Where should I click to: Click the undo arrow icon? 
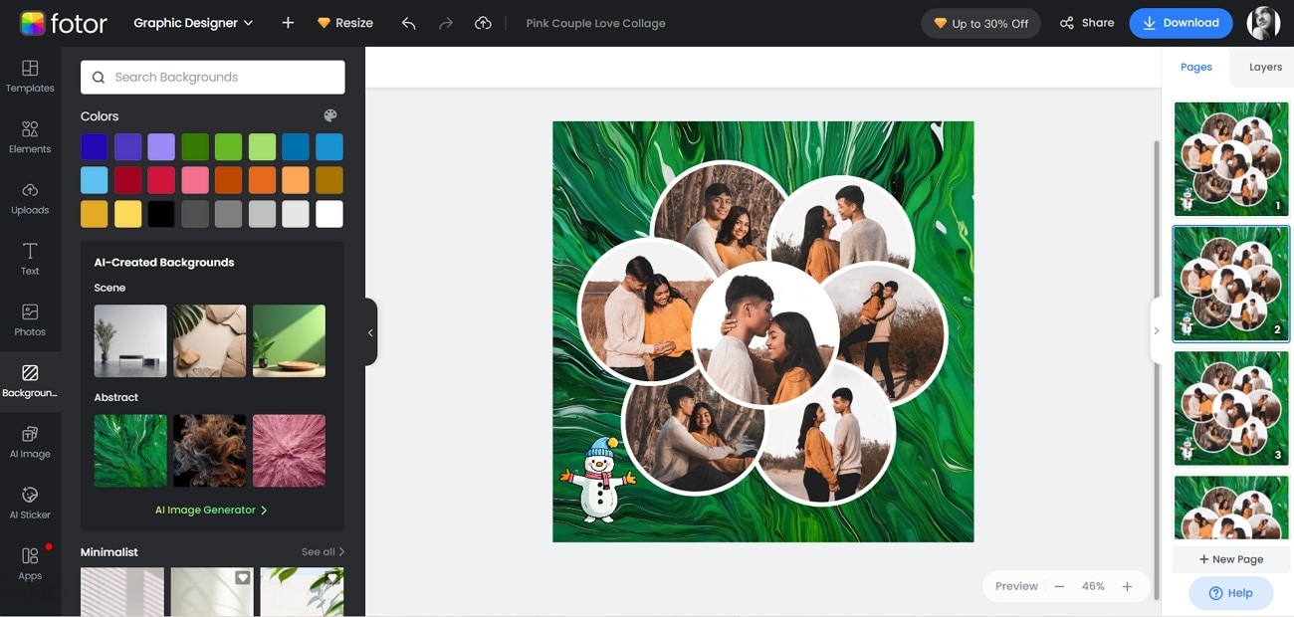408,23
